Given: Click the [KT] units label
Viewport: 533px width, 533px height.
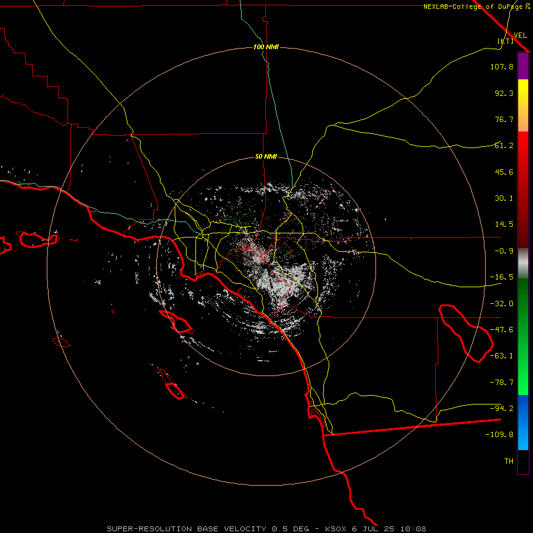Looking at the screenshot, I should tap(506, 41).
